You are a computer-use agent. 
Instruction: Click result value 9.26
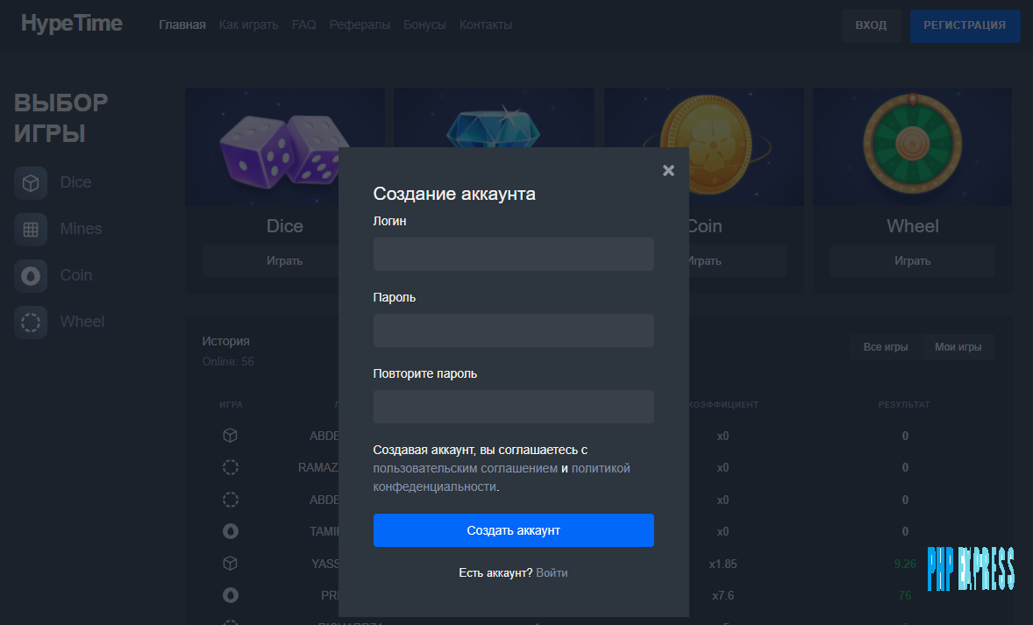[x=905, y=564]
